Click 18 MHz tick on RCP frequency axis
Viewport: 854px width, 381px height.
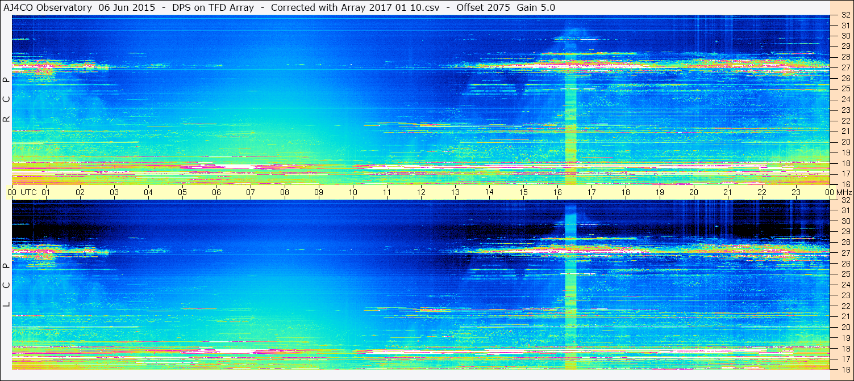(x=845, y=163)
